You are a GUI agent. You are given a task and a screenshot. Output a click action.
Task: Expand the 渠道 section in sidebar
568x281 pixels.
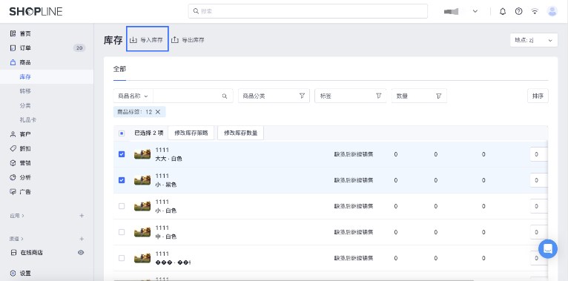coord(17,239)
